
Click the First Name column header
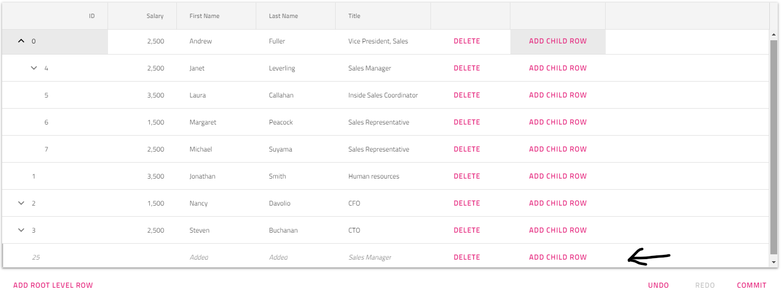coord(204,16)
